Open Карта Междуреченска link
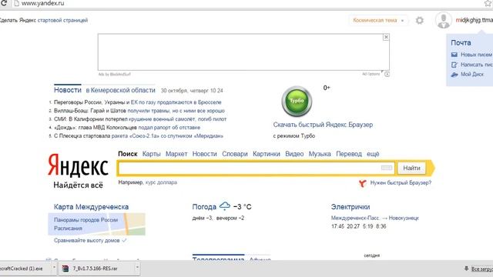This screenshot has height=277, width=493. (x=91, y=207)
